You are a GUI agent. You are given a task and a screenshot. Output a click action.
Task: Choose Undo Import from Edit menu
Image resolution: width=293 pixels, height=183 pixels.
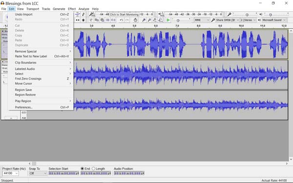41,14
